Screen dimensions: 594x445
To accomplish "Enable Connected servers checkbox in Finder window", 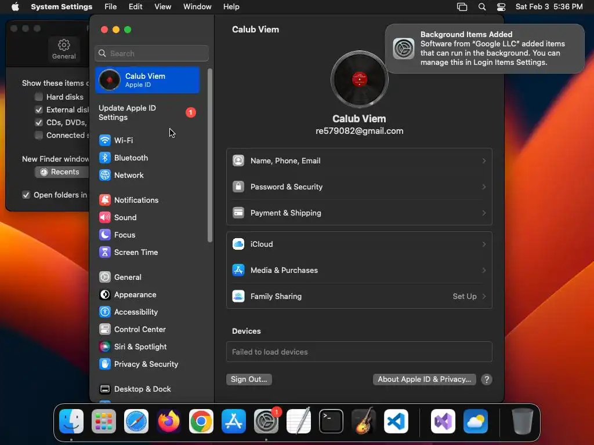I will (x=39, y=136).
